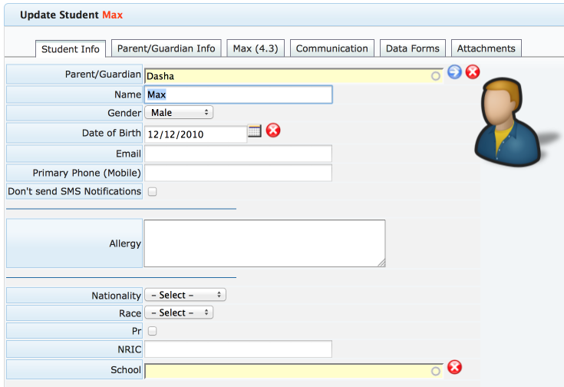
Task: Tick Don't send SMS Notifications checkbox
Action: [x=153, y=191]
